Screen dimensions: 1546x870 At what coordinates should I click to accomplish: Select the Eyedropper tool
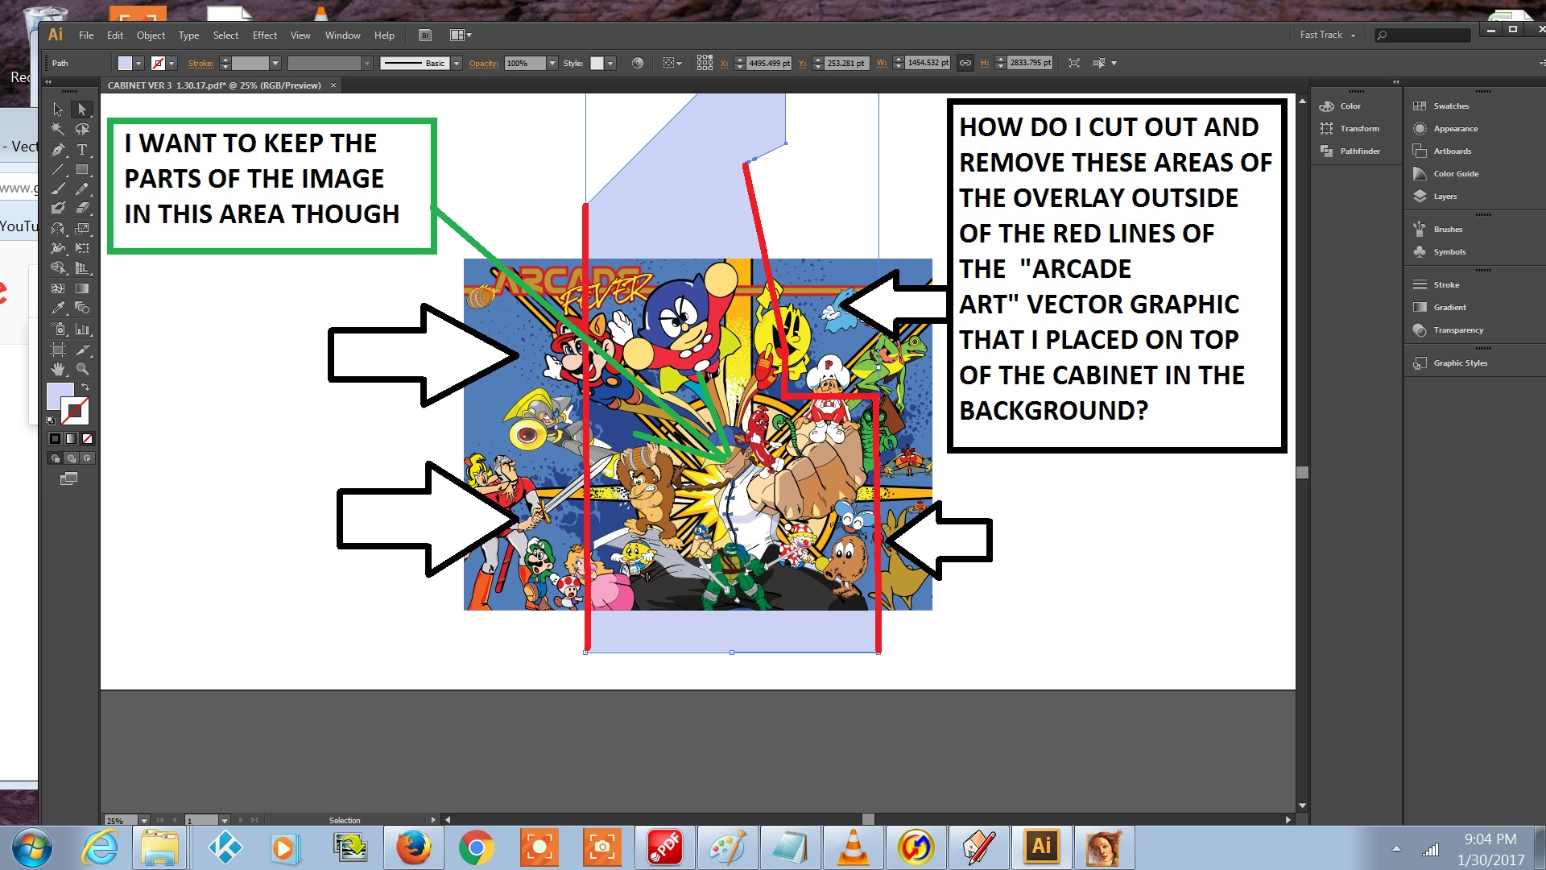58,308
